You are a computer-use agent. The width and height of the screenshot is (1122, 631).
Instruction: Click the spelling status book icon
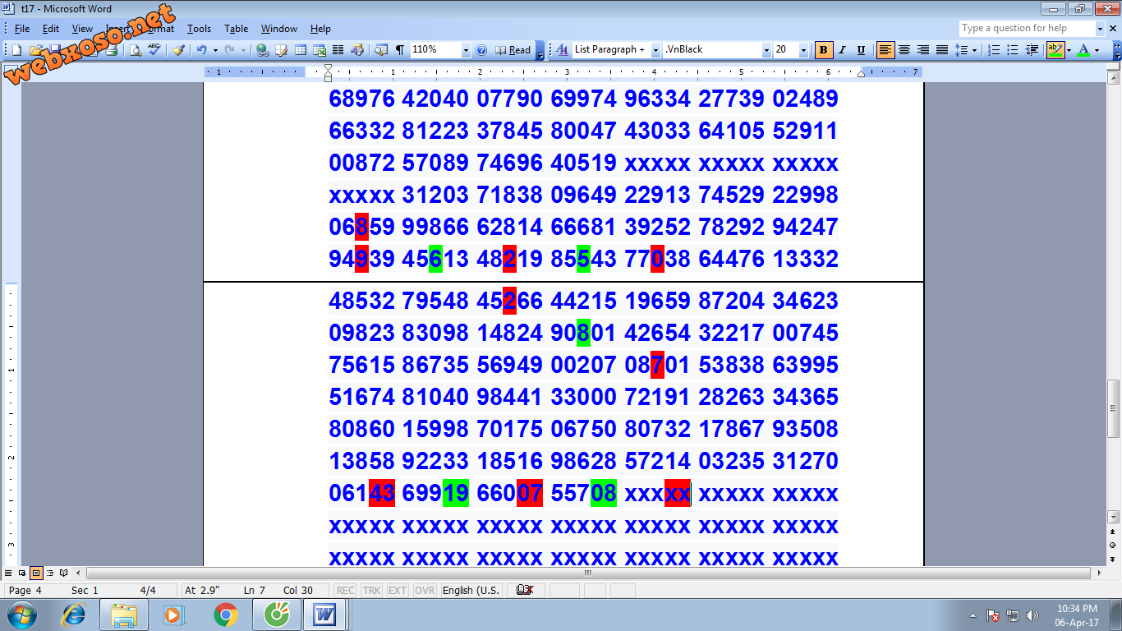coord(526,590)
